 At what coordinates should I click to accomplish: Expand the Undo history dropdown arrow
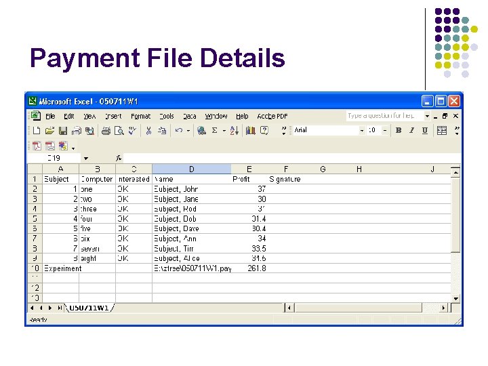point(188,131)
